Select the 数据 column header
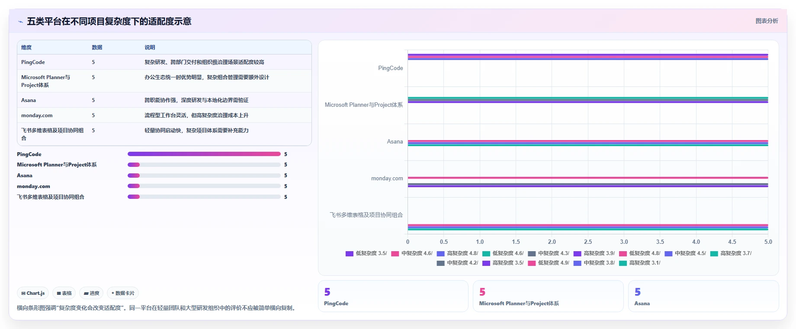Screen dimensions: 796x329 coord(97,48)
